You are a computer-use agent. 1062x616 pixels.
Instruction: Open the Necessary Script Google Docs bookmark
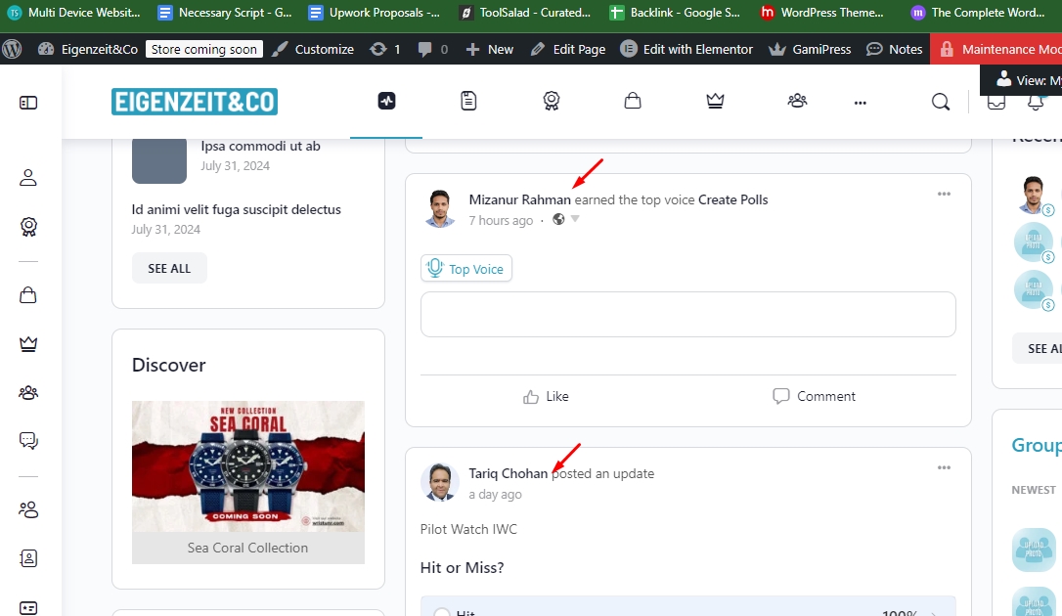tap(224, 12)
